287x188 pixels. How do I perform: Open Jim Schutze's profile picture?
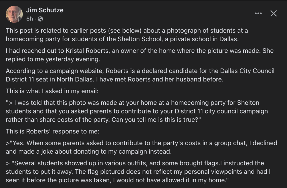coord(14,14)
